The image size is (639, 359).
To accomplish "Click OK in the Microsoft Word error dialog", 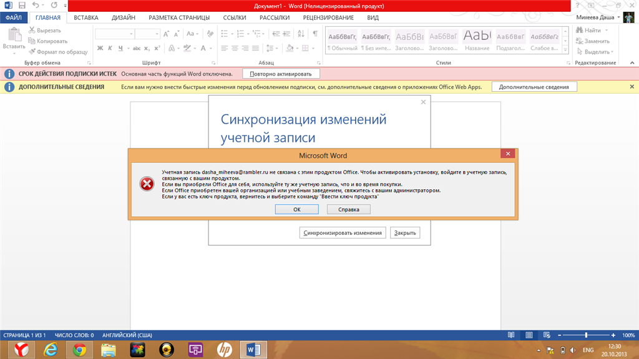I will tap(296, 209).
